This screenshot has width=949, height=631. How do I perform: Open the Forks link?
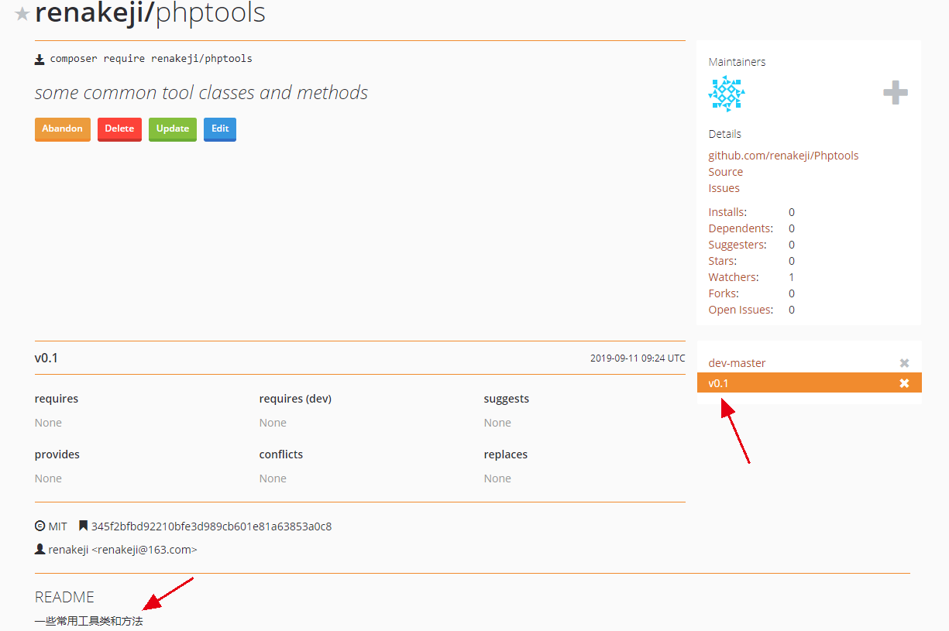pos(724,293)
